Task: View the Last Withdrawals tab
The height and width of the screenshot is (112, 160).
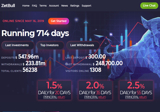Action: tap(82, 45)
